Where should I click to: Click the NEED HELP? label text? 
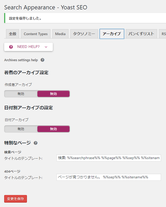pos(28,47)
